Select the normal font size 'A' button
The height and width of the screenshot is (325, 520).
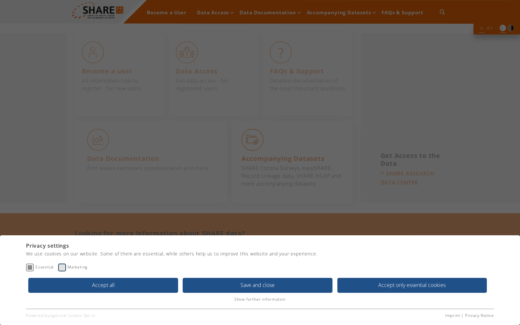(482, 28)
